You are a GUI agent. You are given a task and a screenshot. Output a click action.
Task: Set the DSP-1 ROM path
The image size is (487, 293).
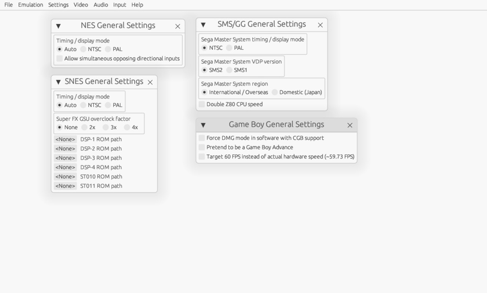(65, 139)
